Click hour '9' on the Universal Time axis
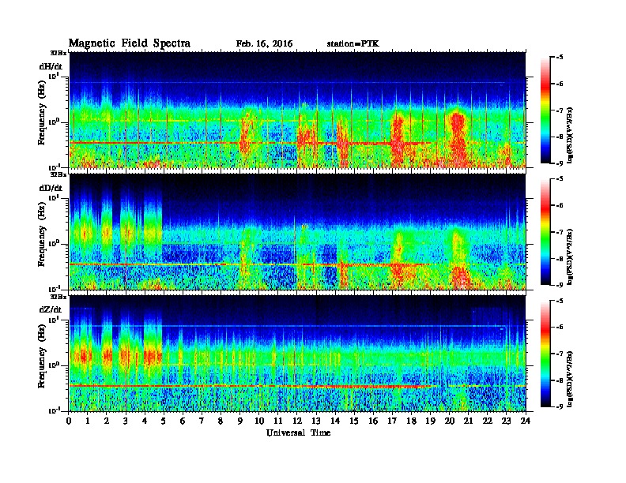The width and height of the screenshot is (626, 483). [x=240, y=421]
